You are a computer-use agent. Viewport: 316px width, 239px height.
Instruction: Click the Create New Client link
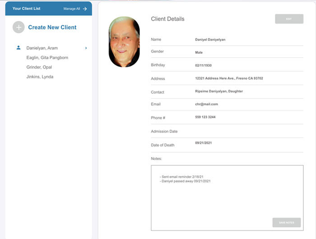52,27
